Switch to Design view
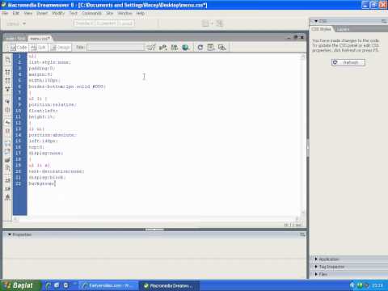The image size is (388, 291). [60, 48]
